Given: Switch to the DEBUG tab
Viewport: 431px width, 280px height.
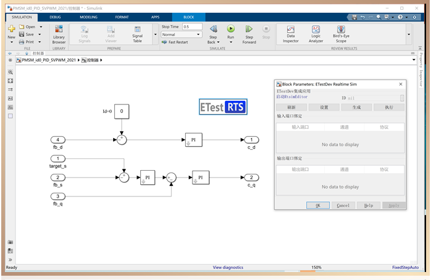Looking at the screenshot, I should [55, 17].
